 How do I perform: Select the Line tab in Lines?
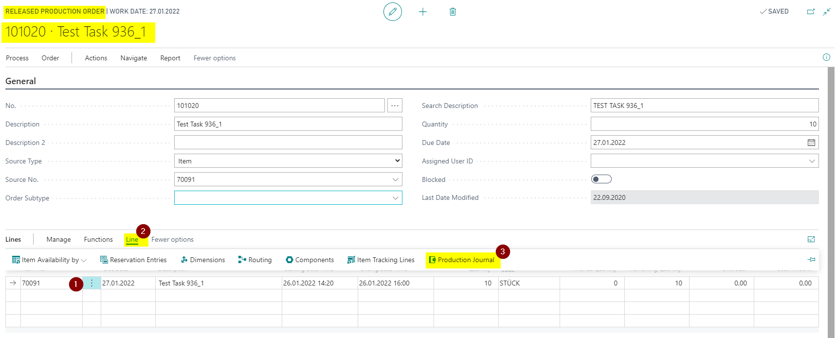point(132,239)
